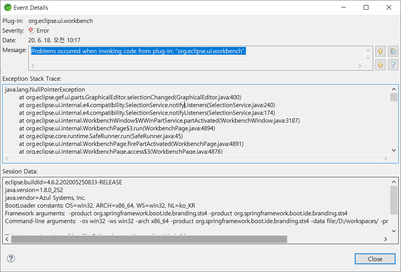Close window with title bar X

[x=389, y=7]
